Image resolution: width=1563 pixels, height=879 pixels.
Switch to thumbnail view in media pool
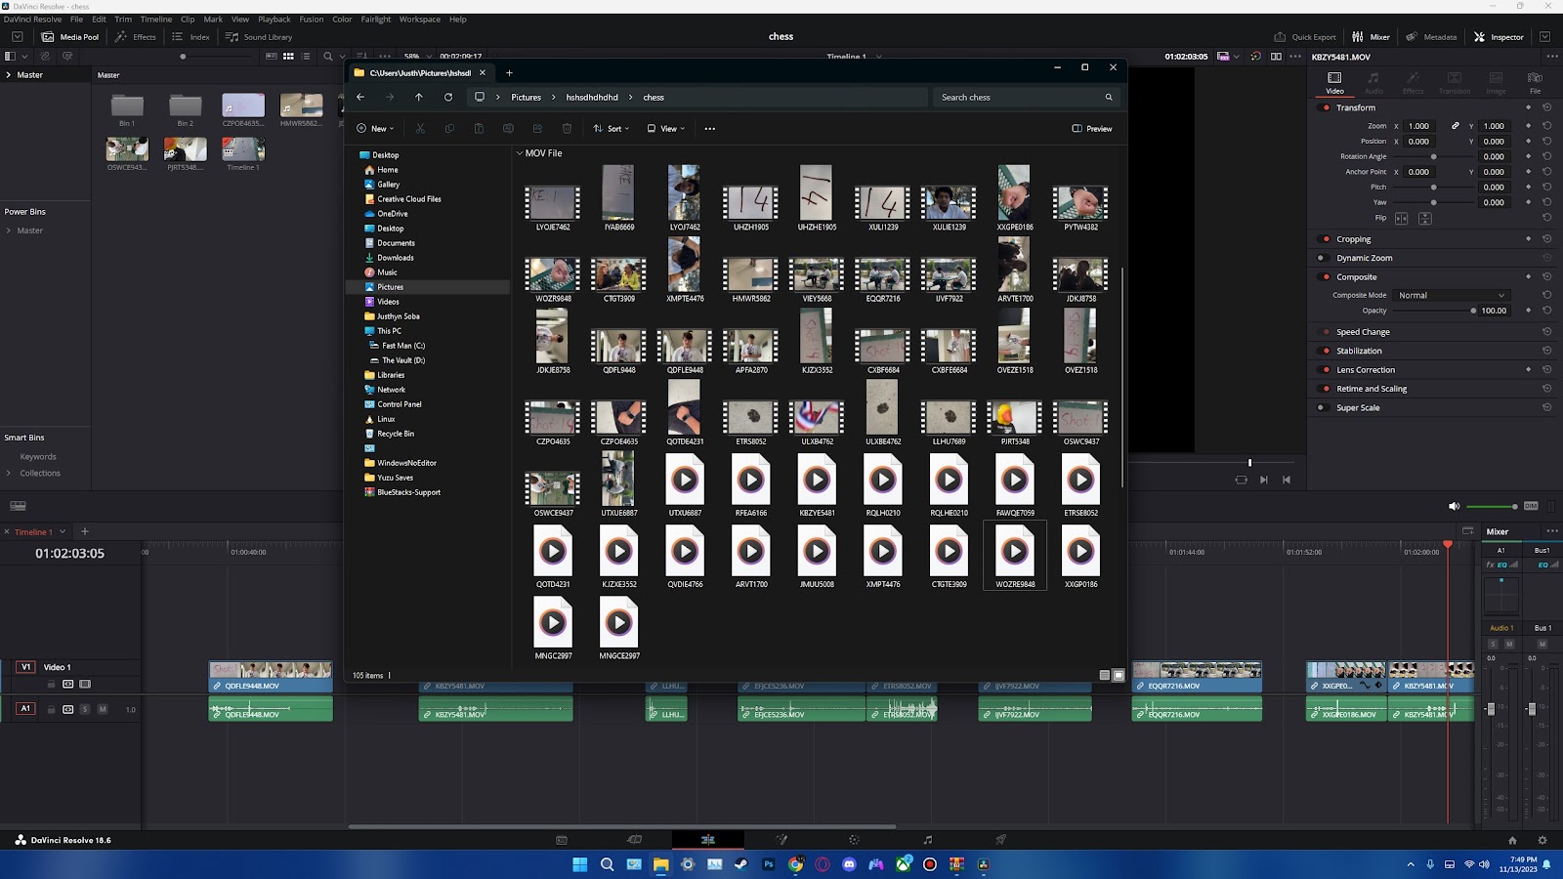[x=288, y=57]
